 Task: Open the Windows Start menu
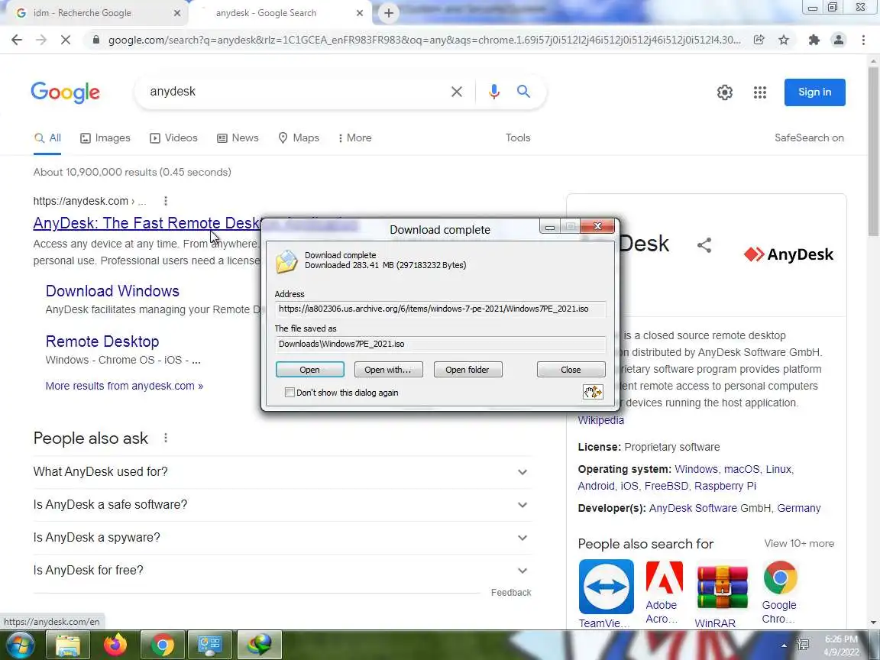coord(20,645)
